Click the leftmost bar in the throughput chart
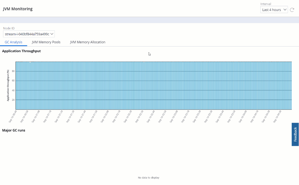The image size is (299, 185). (16, 86)
